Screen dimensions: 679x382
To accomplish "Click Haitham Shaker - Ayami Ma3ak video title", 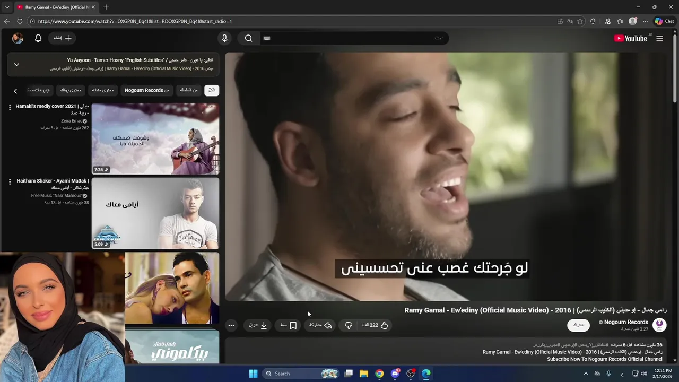I will pos(52,184).
